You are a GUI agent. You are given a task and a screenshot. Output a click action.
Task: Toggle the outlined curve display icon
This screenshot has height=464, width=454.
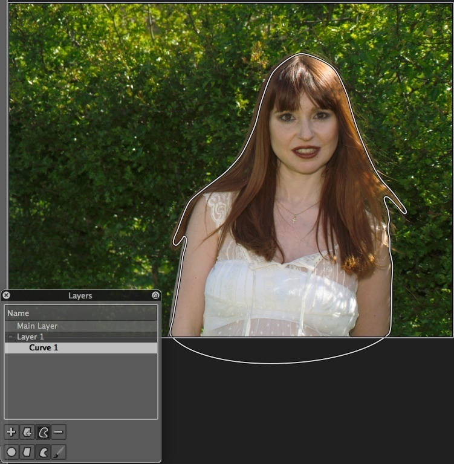(43, 432)
